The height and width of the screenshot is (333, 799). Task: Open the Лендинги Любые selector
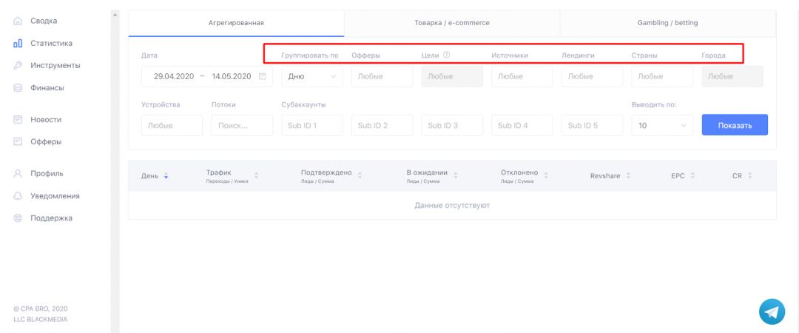pos(592,76)
